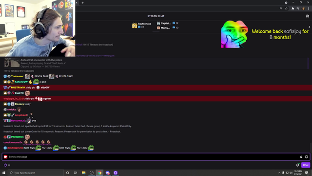Select the Marky... gifter entry
The width and height of the screenshot is (312, 176).
point(167,28)
